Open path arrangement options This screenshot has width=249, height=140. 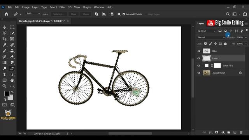(x=112, y=14)
